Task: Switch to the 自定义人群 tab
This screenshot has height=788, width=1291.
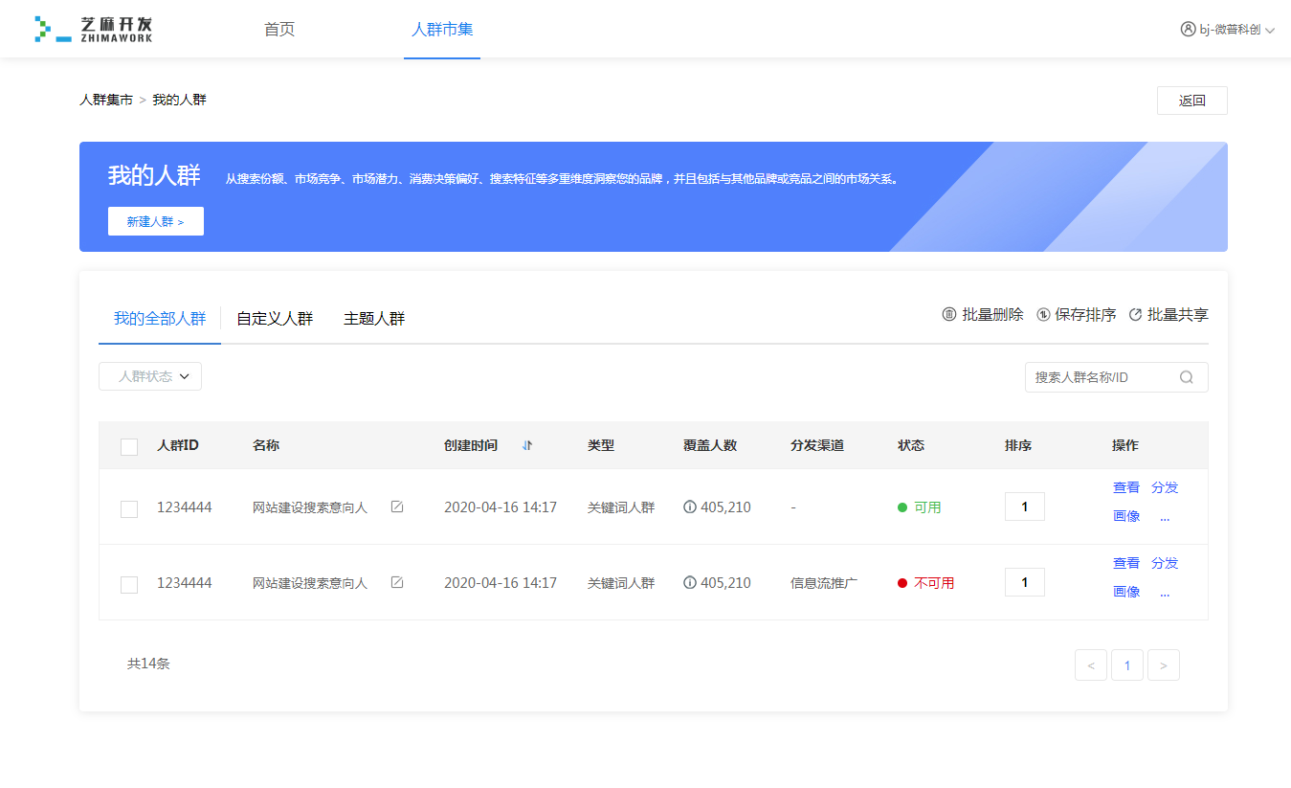Action: click(x=275, y=319)
